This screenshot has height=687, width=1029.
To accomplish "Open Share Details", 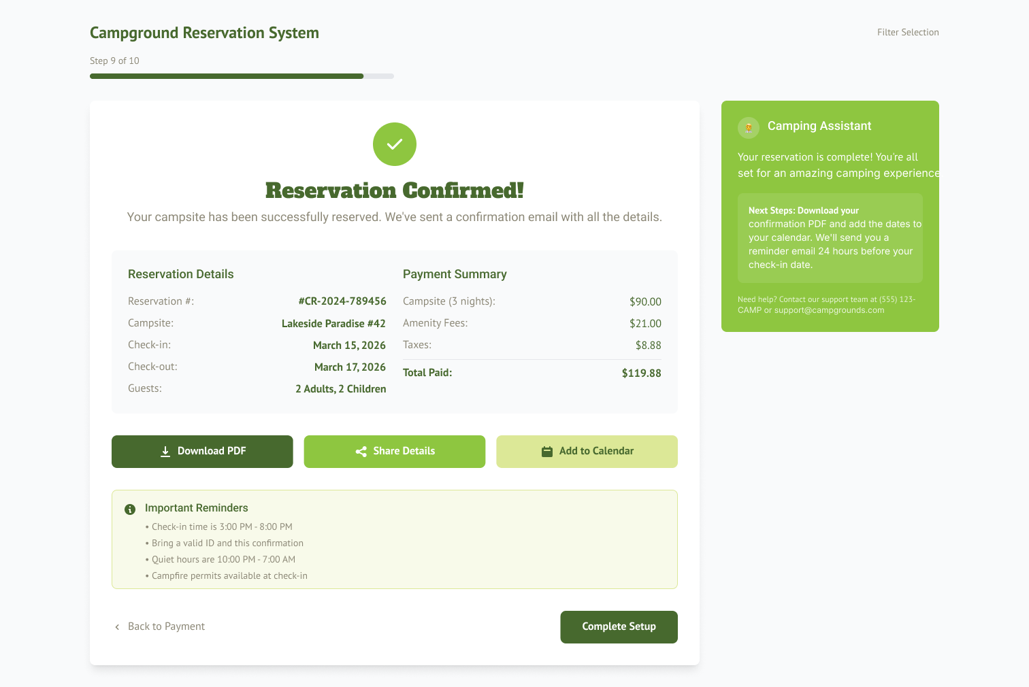I will [395, 452].
